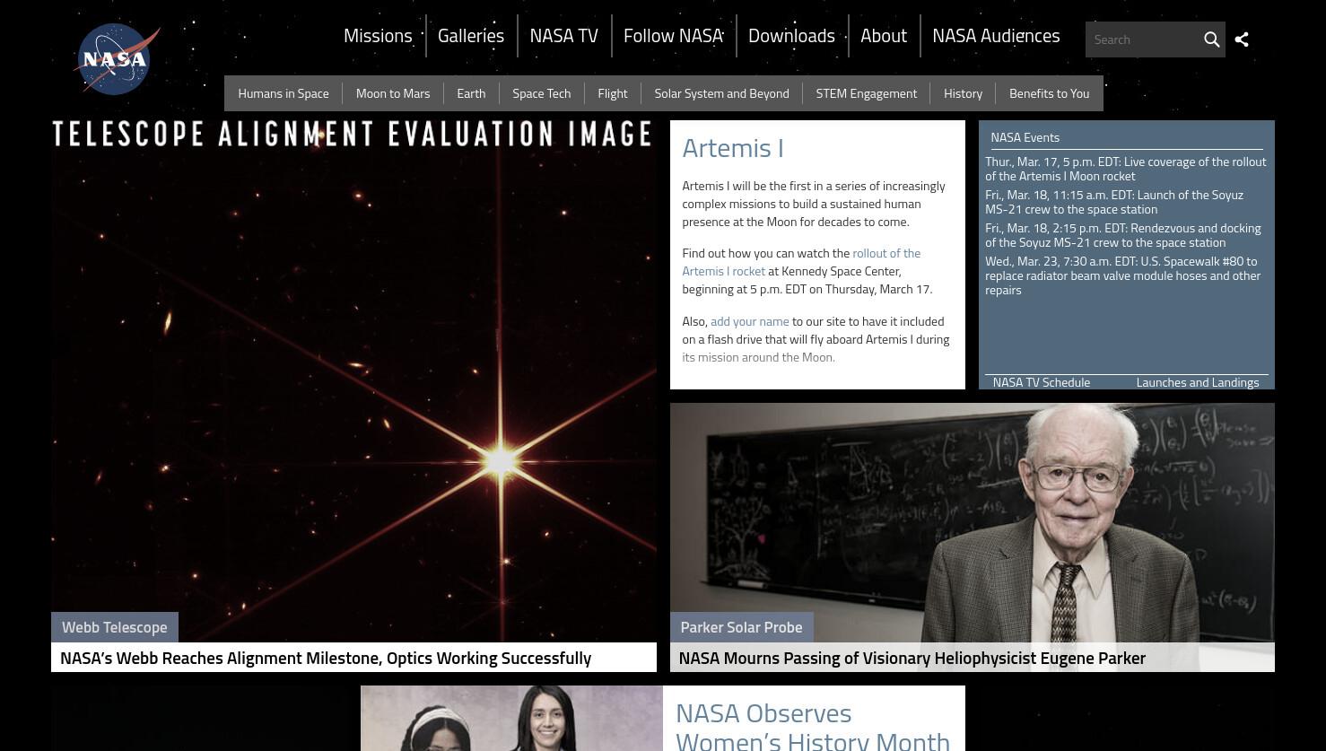Open the Launches and Landings link

(x=1198, y=382)
